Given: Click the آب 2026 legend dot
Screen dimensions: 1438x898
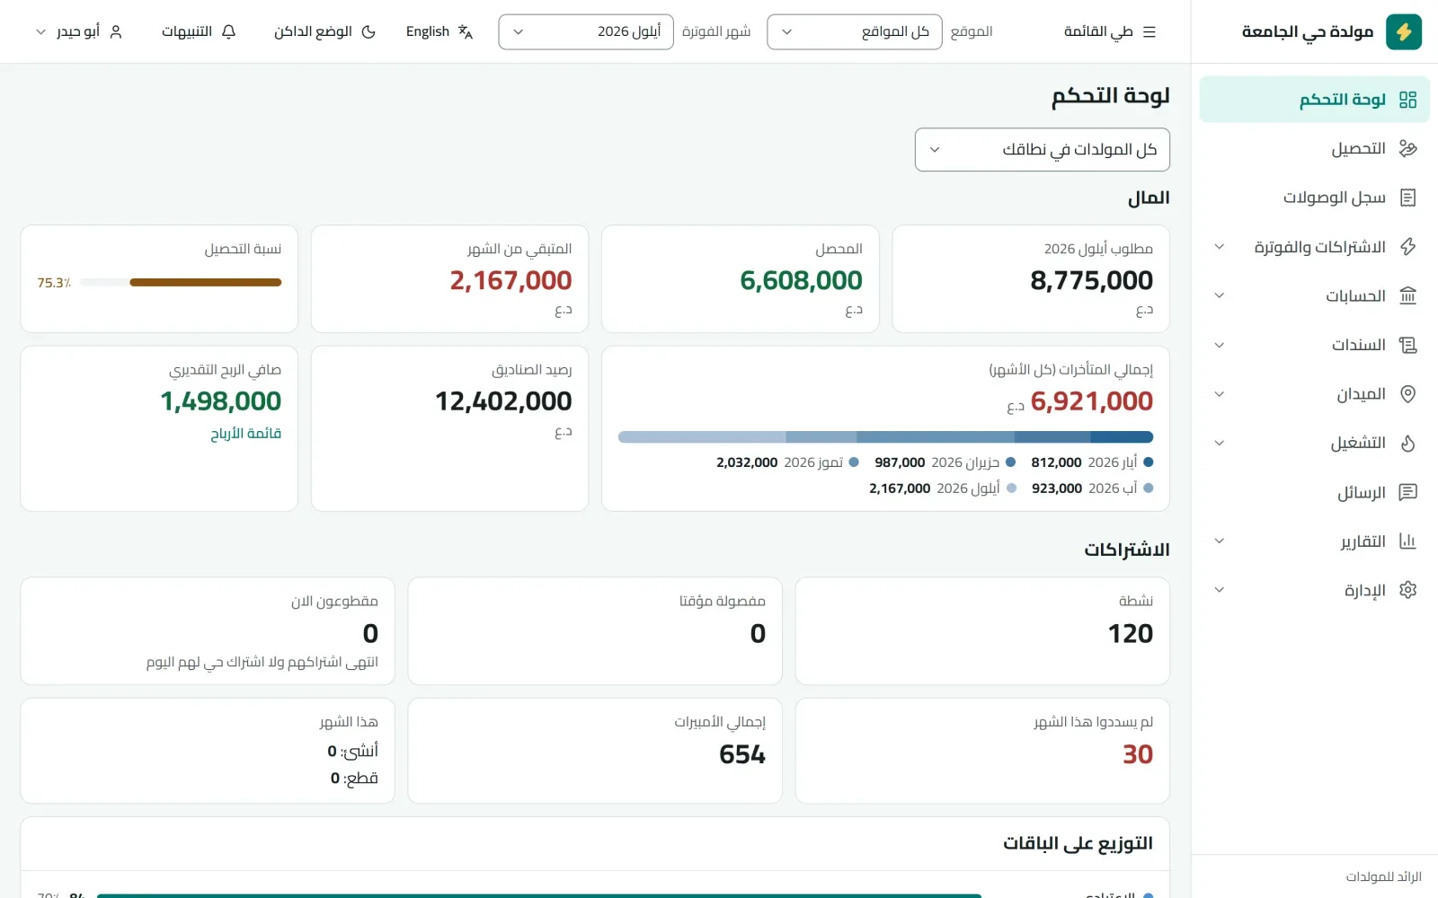Looking at the screenshot, I should 1149,489.
